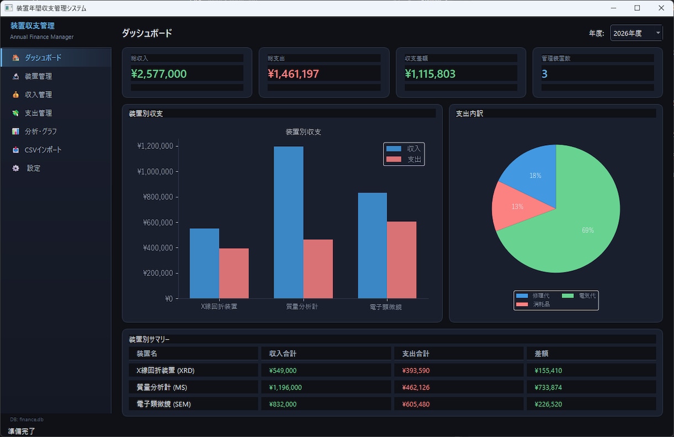Click the red expense bar for 質量分析計
Screen dimensions: 674x437
coord(318,269)
